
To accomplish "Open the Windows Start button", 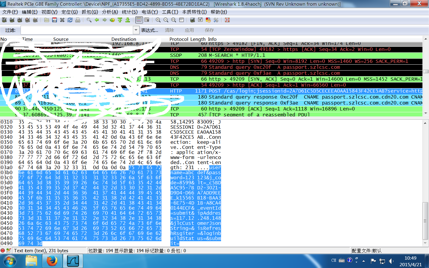I will pos(9,261).
